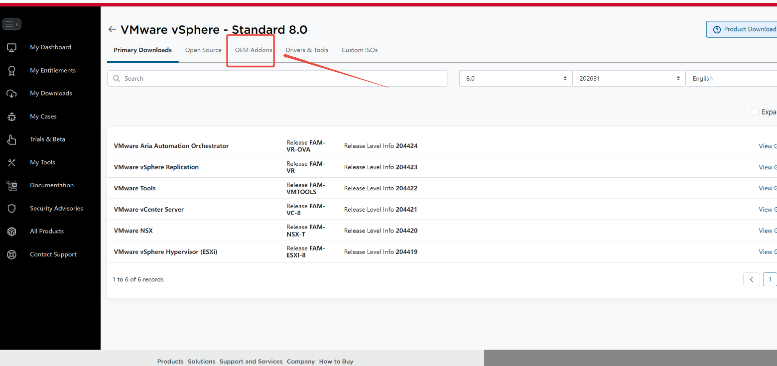Go to previous page with chevron button

point(751,279)
